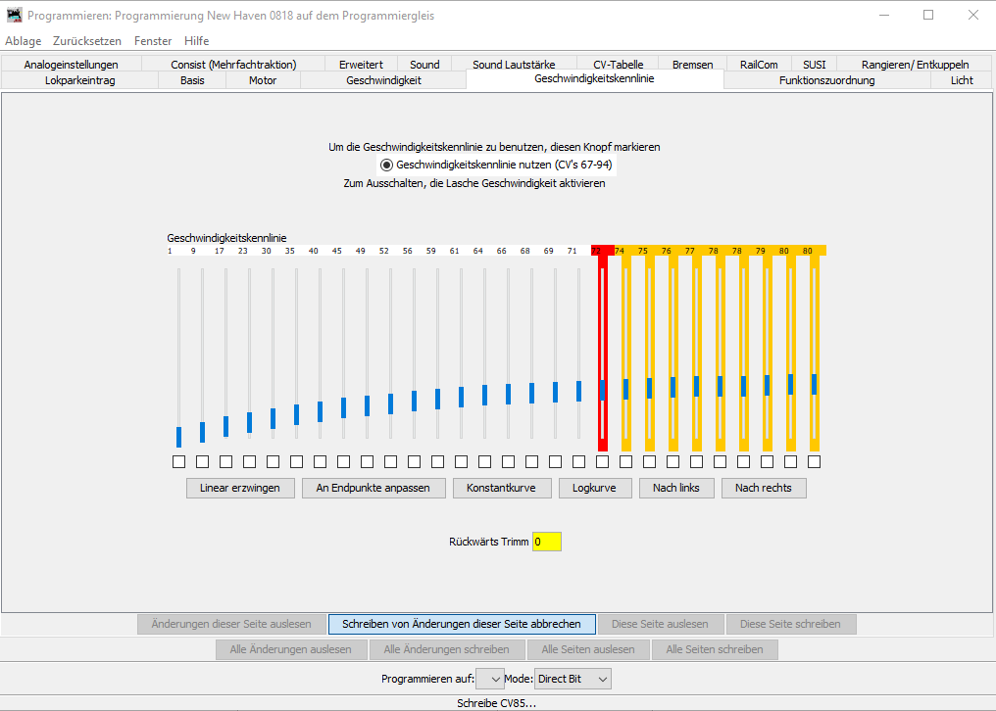Select the Geschwindigkeitskennlinie nutzen radio button
This screenshot has width=996, height=711.
[386, 165]
